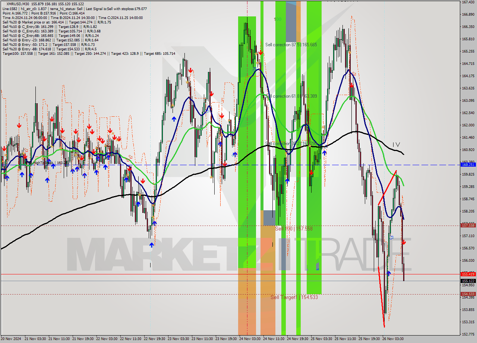Screen dimensions: 477x343
Task: Click the 164.175 price axis label
Action: tap(468, 76)
